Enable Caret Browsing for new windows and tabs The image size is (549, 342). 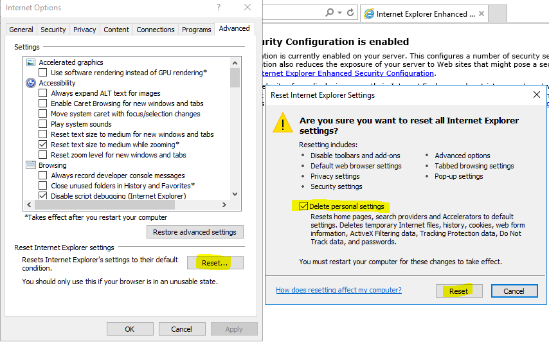pos(42,104)
